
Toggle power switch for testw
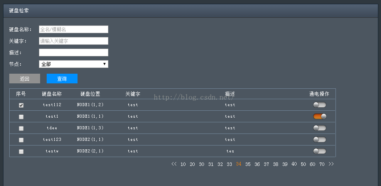[320, 151]
